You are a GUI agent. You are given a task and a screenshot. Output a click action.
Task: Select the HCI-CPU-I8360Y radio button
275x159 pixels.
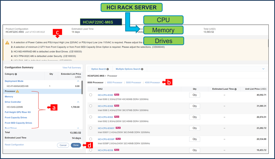pos(91,128)
